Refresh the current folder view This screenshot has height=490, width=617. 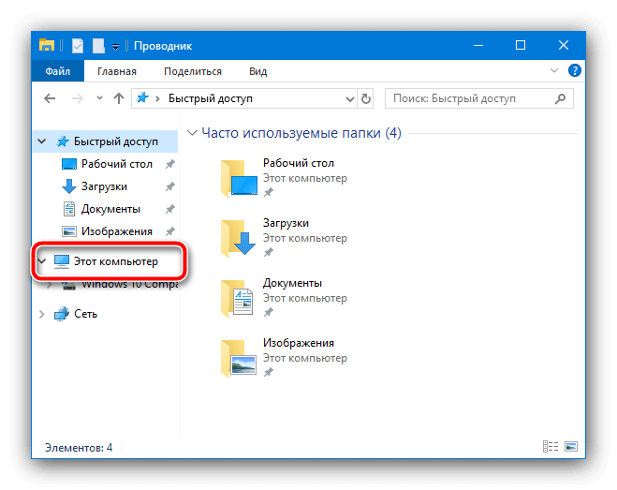tap(365, 98)
